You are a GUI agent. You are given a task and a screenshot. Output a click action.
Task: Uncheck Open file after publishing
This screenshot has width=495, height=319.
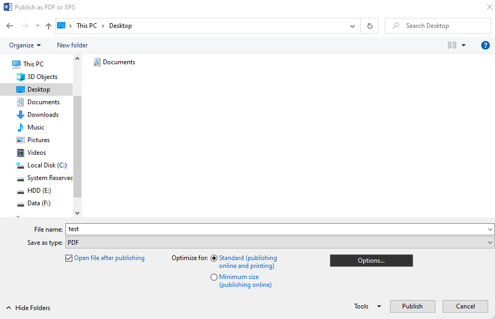pos(69,258)
